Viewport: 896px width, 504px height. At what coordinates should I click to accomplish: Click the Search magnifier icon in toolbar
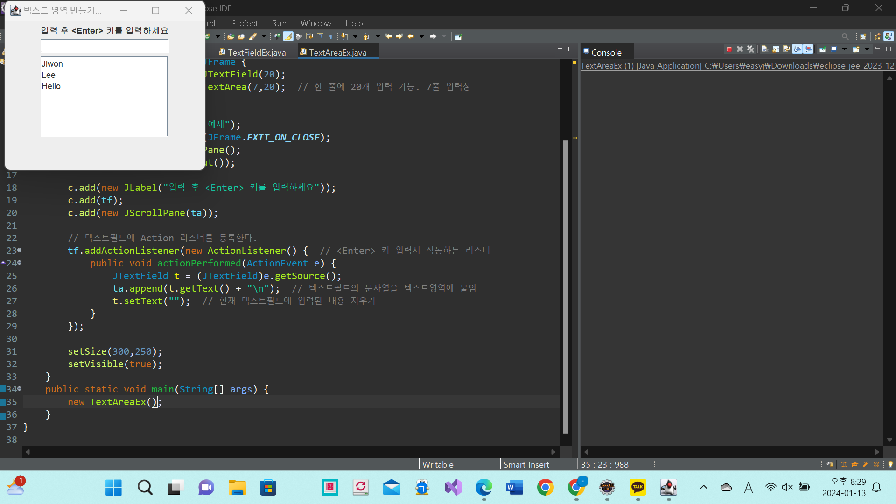point(845,36)
